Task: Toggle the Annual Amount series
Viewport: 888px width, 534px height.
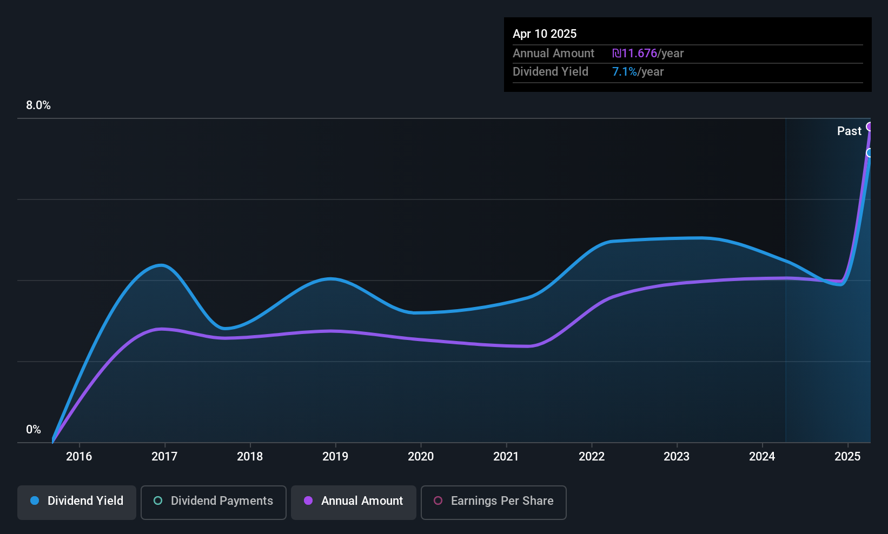Action: [x=354, y=503]
